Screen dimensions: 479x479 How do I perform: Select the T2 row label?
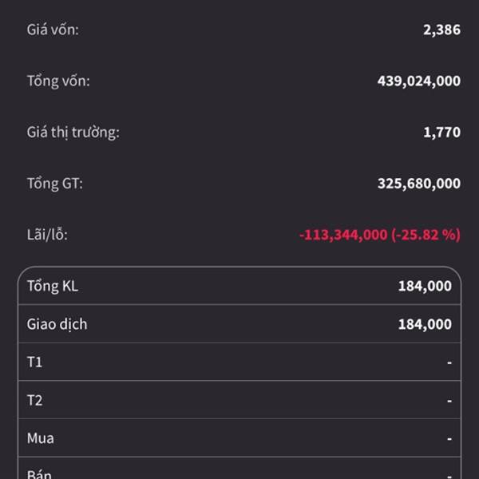(x=34, y=401)
